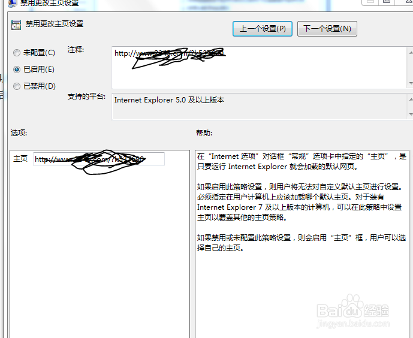Click the 选项: label
The height and width of the screenshot is (338, 413).
coord(19,133)
